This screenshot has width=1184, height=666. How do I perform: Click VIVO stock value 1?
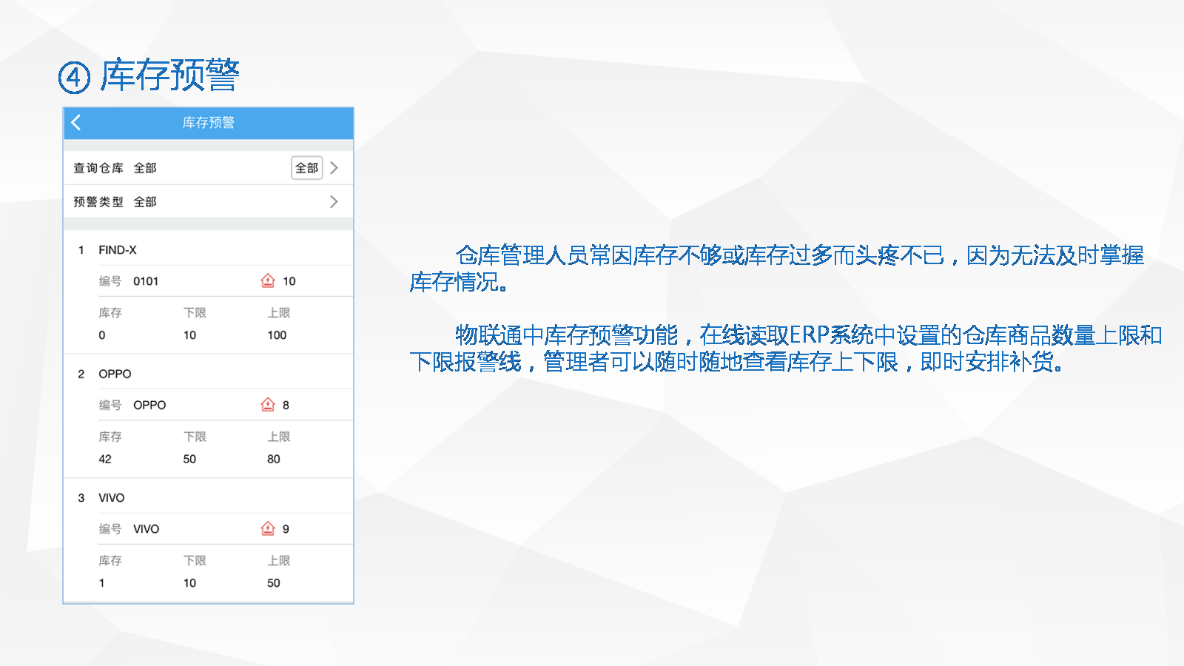coord(102,583)
